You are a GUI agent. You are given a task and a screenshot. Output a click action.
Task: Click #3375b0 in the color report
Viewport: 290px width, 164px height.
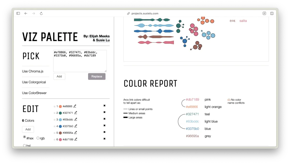tap(192, 129)
